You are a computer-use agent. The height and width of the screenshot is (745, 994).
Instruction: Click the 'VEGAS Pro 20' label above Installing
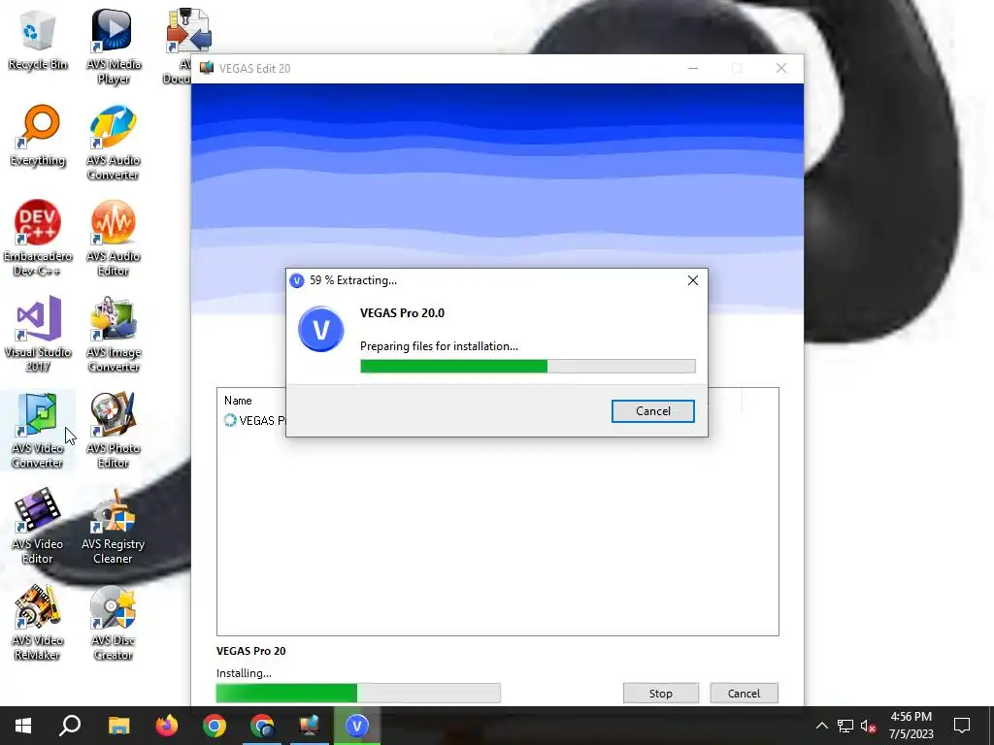pyautogui.click(x=251, y=651)
